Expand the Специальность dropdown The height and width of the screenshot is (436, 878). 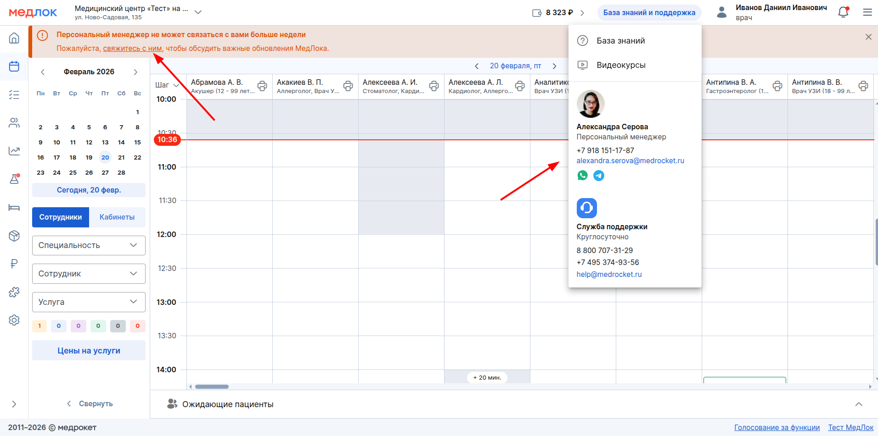[x=89, y=245]
